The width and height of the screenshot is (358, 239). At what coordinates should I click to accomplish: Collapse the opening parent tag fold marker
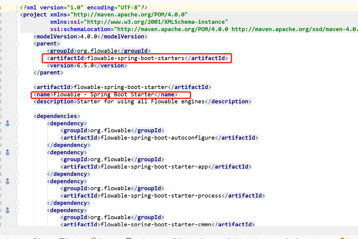[x=17, y=44]
